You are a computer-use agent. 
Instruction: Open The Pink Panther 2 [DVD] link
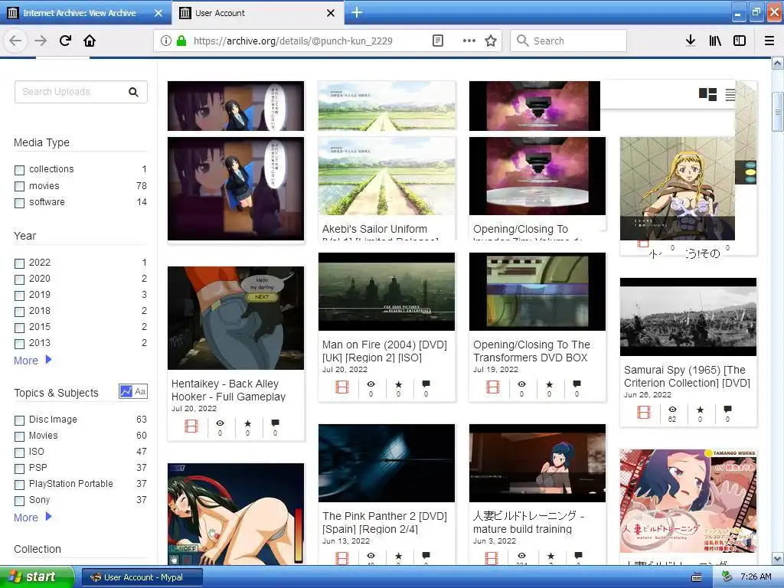[384, 522]
